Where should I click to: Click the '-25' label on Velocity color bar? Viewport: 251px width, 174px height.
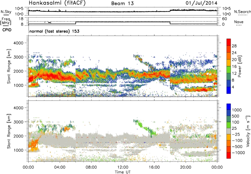237,134
